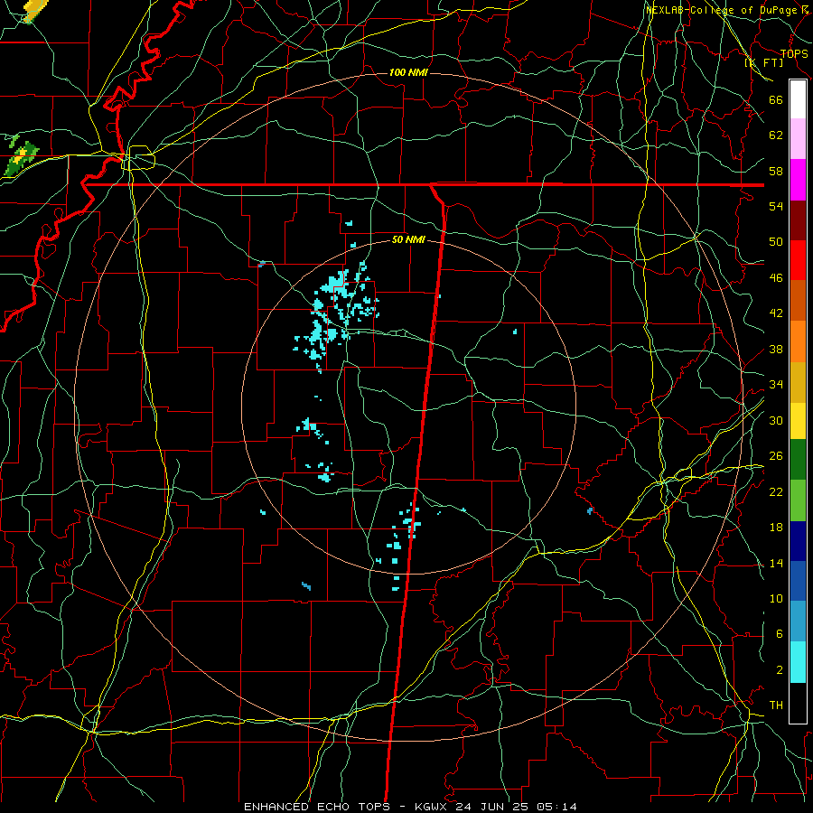The height and width of the screenshot is (813, 813).
Task: Click the orange 42 kft legend swatch
Action: (798, 341)
